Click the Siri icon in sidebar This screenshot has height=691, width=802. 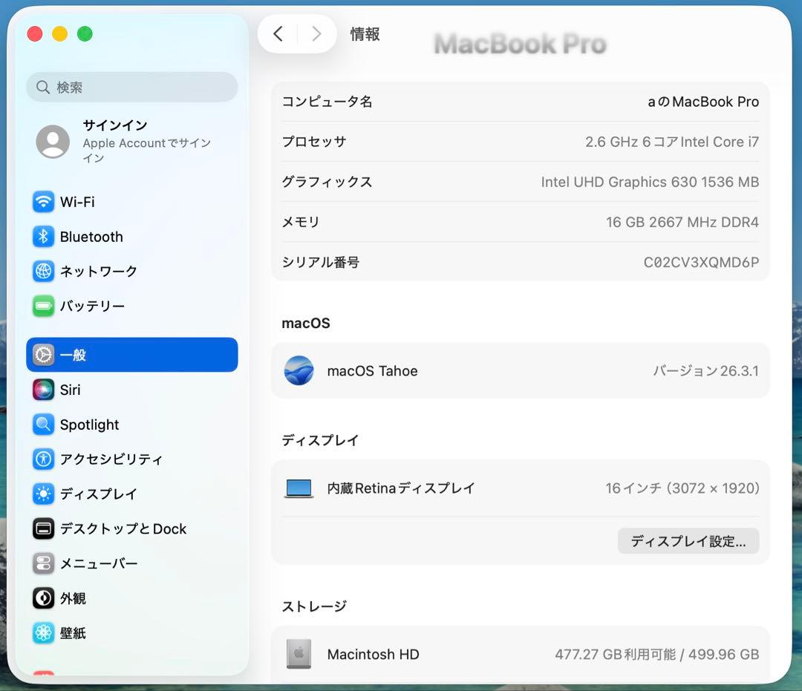click(x=44, y=390)
